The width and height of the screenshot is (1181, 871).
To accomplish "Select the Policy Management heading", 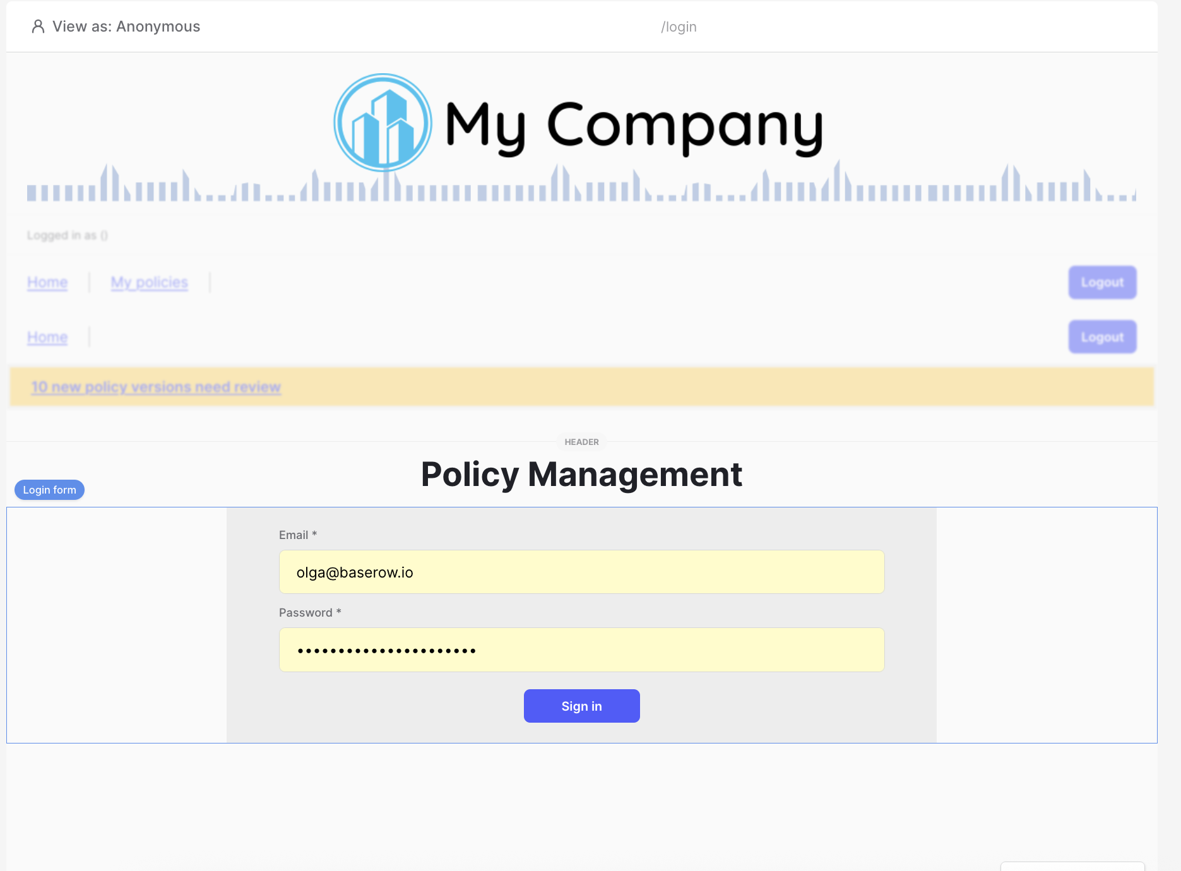I will [581, 475].
